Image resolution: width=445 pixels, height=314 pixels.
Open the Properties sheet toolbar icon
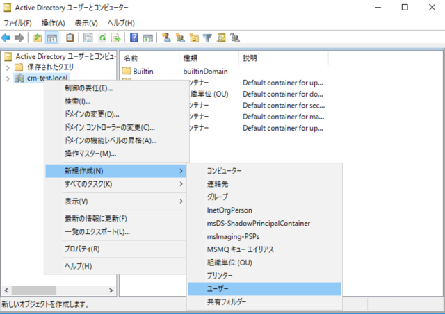coord(88,38)
